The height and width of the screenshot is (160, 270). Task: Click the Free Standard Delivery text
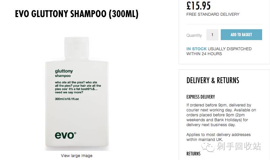213,14
